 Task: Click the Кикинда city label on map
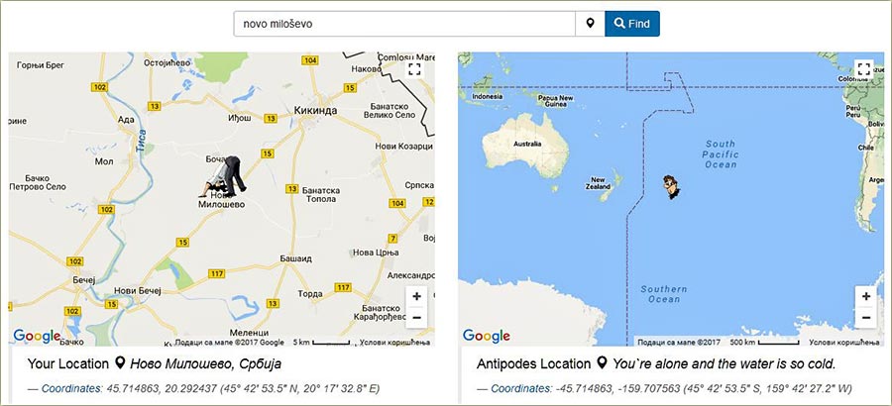pos(318,109)
